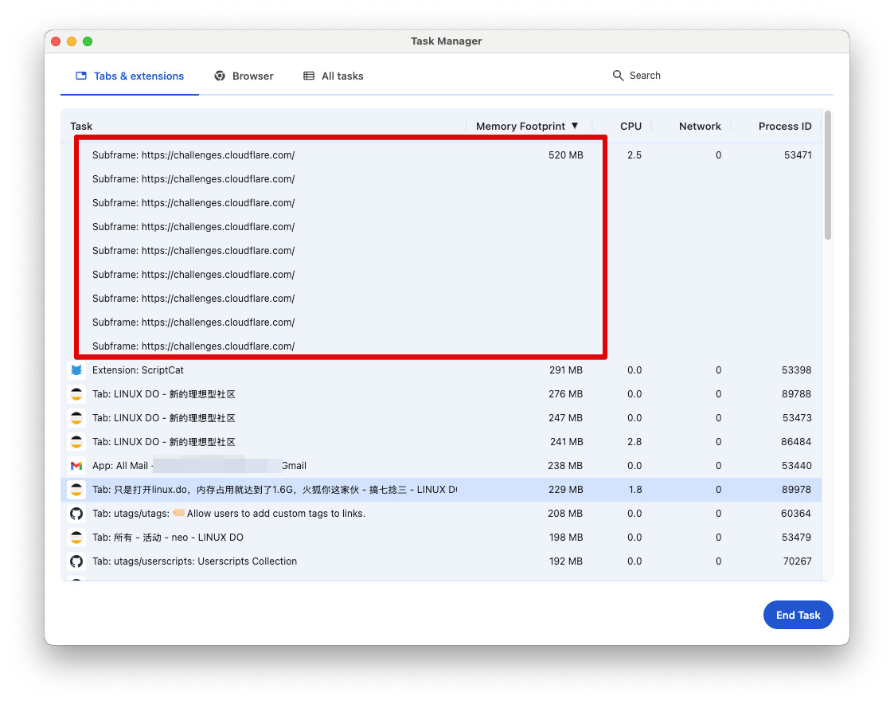Toggle Memory Footprint sort arrow
This screenshot has height=704, width=894.
575,126
